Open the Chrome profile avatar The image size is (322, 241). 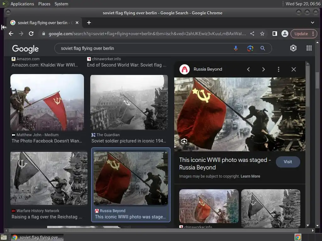[285, 34]
